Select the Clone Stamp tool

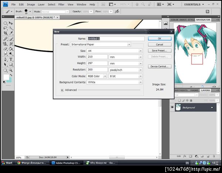(x=5, y=44)
